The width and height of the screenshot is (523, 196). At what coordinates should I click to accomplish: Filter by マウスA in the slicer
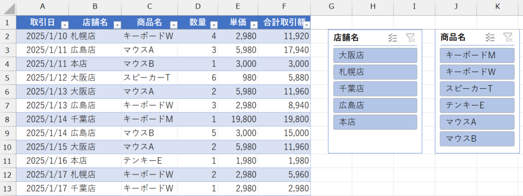477,122
